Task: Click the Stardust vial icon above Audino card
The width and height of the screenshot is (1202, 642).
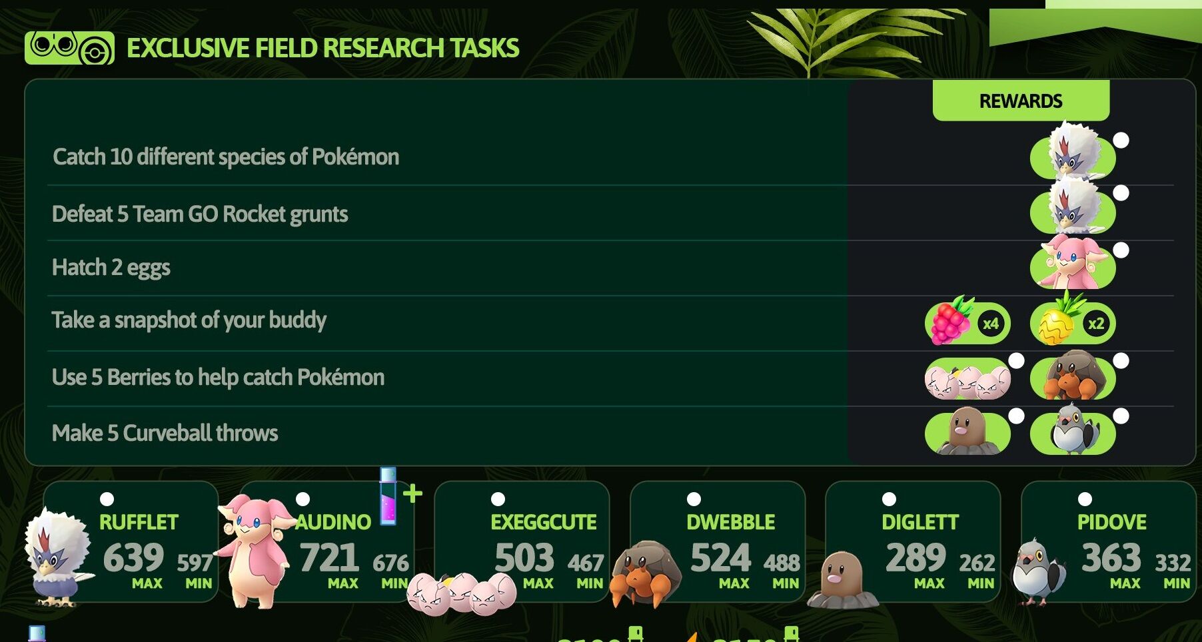Action: [x=388, y=496]
